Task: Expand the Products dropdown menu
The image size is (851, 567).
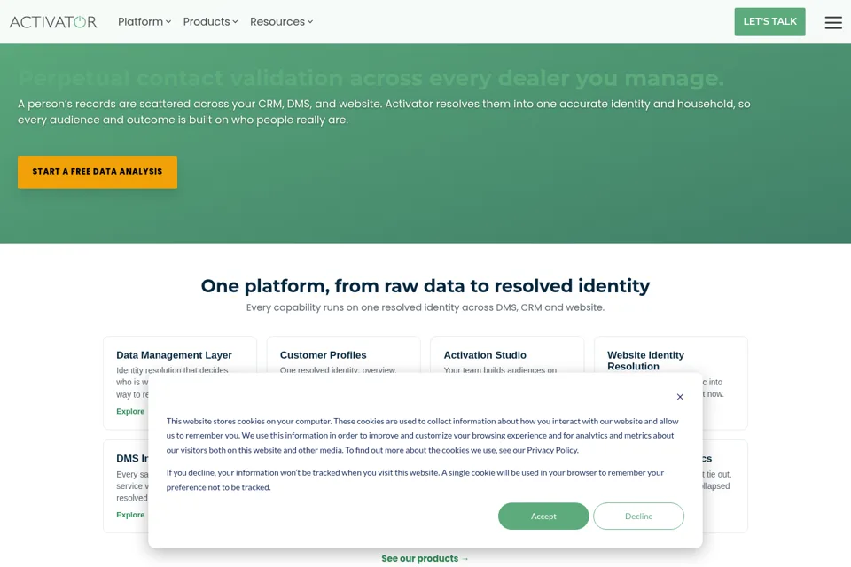Action: [x=211, y=21]
